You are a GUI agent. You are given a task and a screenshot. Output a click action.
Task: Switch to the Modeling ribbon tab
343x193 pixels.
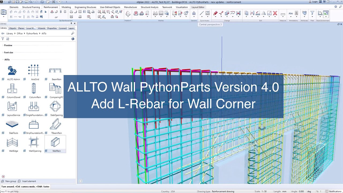(66, 7)
